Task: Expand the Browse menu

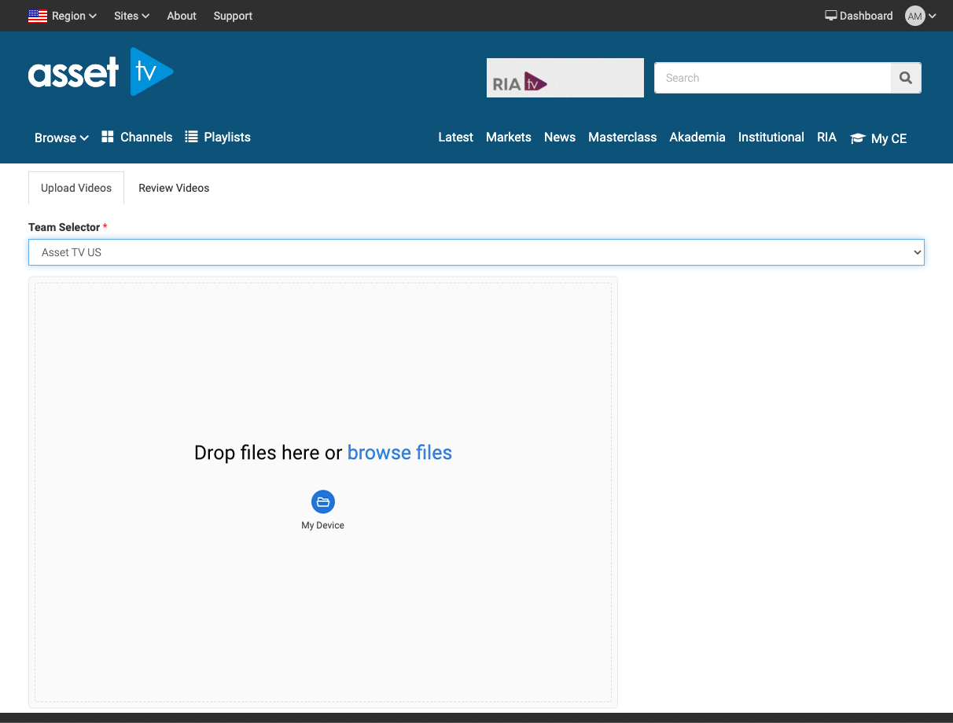Action: click(x=61, y=138)
